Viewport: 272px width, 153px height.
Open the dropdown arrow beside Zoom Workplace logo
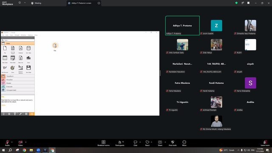25,3
